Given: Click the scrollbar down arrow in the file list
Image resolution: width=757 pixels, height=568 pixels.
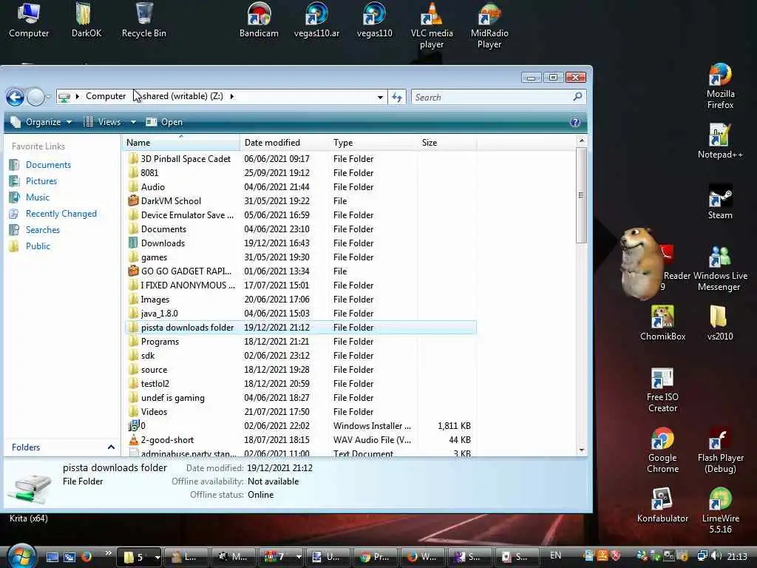Looking at the screenshot, I should pos(581,450).
